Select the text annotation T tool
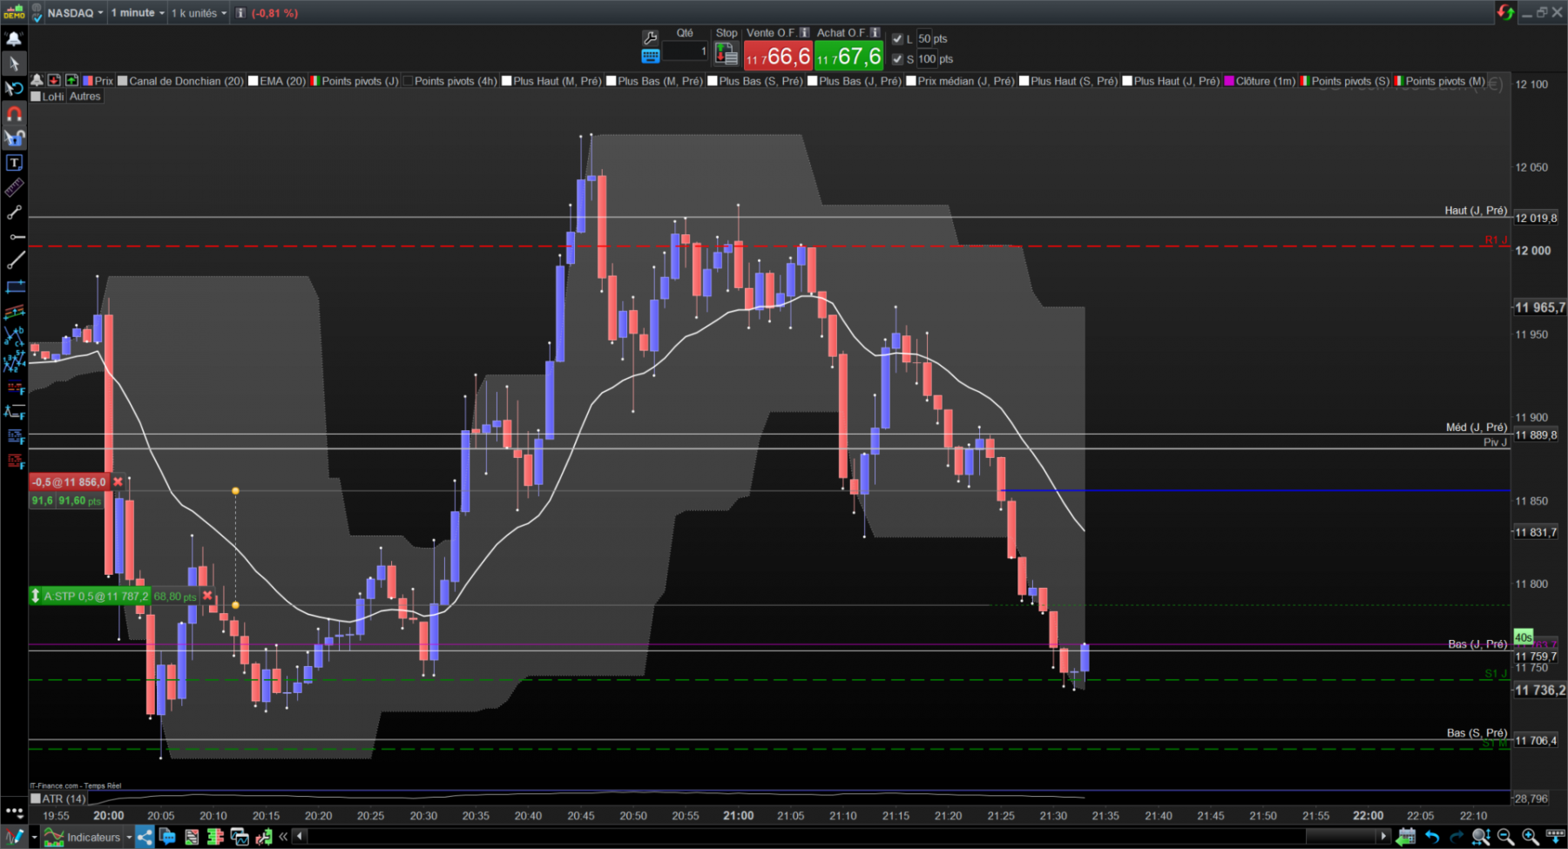This screenshot has width=1568, height=849. [14, 163]
